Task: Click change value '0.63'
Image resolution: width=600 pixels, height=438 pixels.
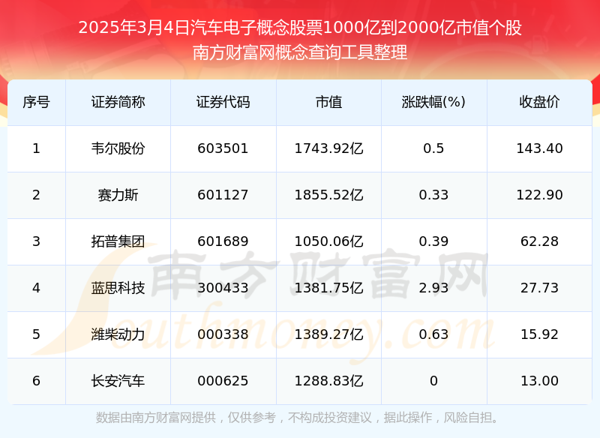Action: click(x=433, y=334)
